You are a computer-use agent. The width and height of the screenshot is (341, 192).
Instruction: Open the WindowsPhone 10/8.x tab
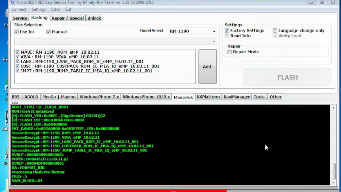tap(146, 97)
